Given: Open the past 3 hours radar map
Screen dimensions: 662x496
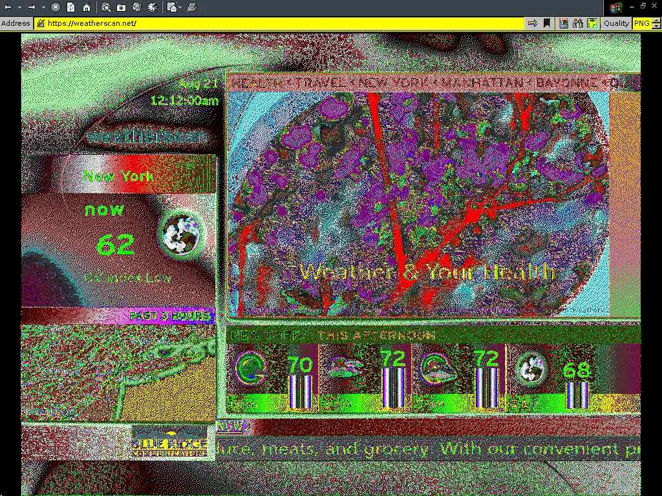Looking at the screenshot, I should tap(118, 373).
